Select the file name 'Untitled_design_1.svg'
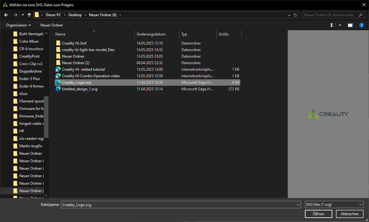369x222 pixels. (80, 89)
